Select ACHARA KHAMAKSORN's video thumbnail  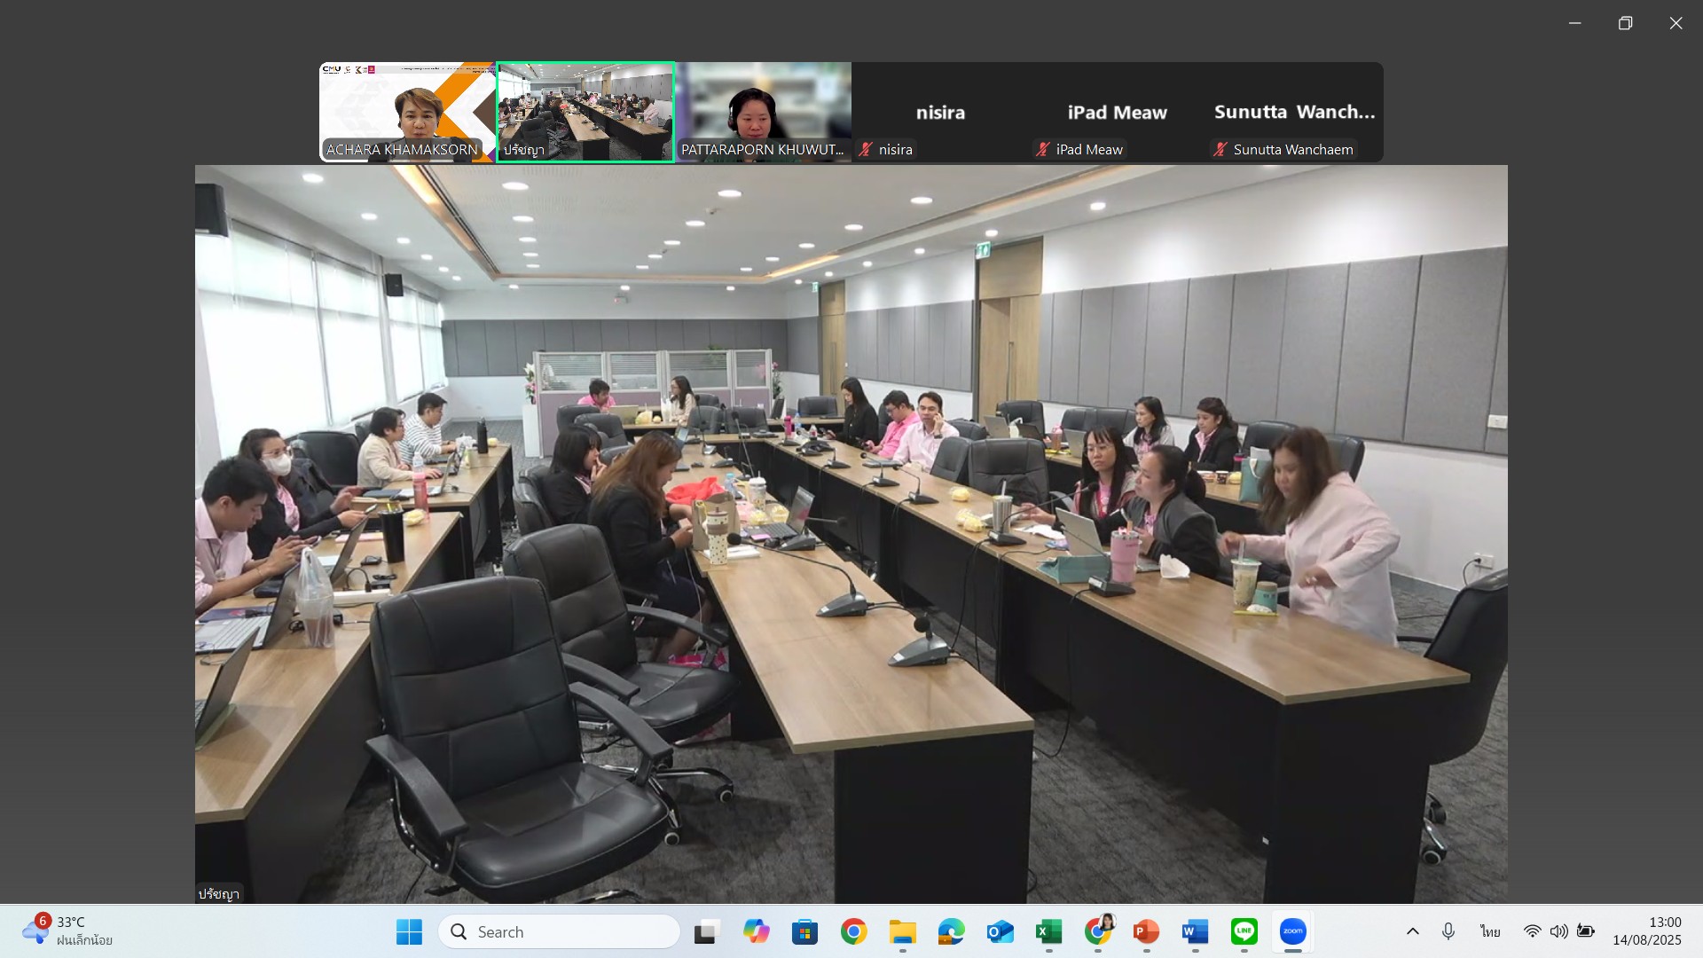407,112
